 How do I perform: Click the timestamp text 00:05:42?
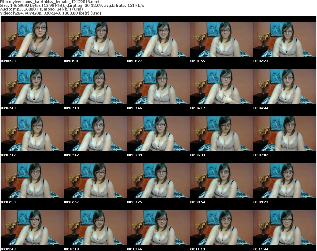(72, 155)
